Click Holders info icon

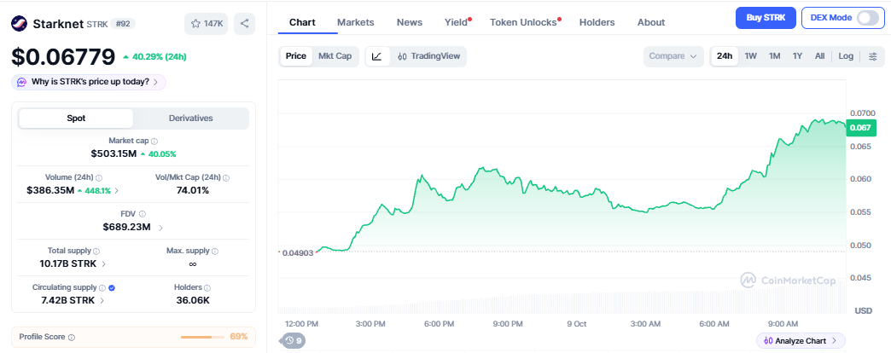coord(207,287)
